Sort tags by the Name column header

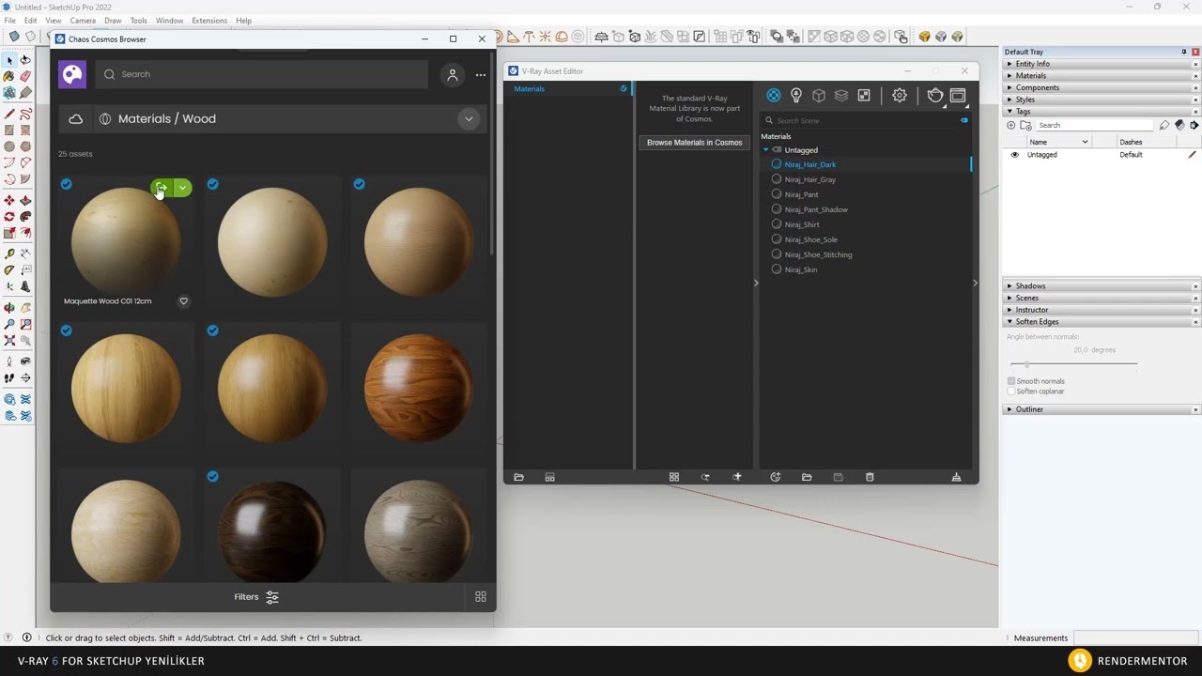click(1058, 142)
